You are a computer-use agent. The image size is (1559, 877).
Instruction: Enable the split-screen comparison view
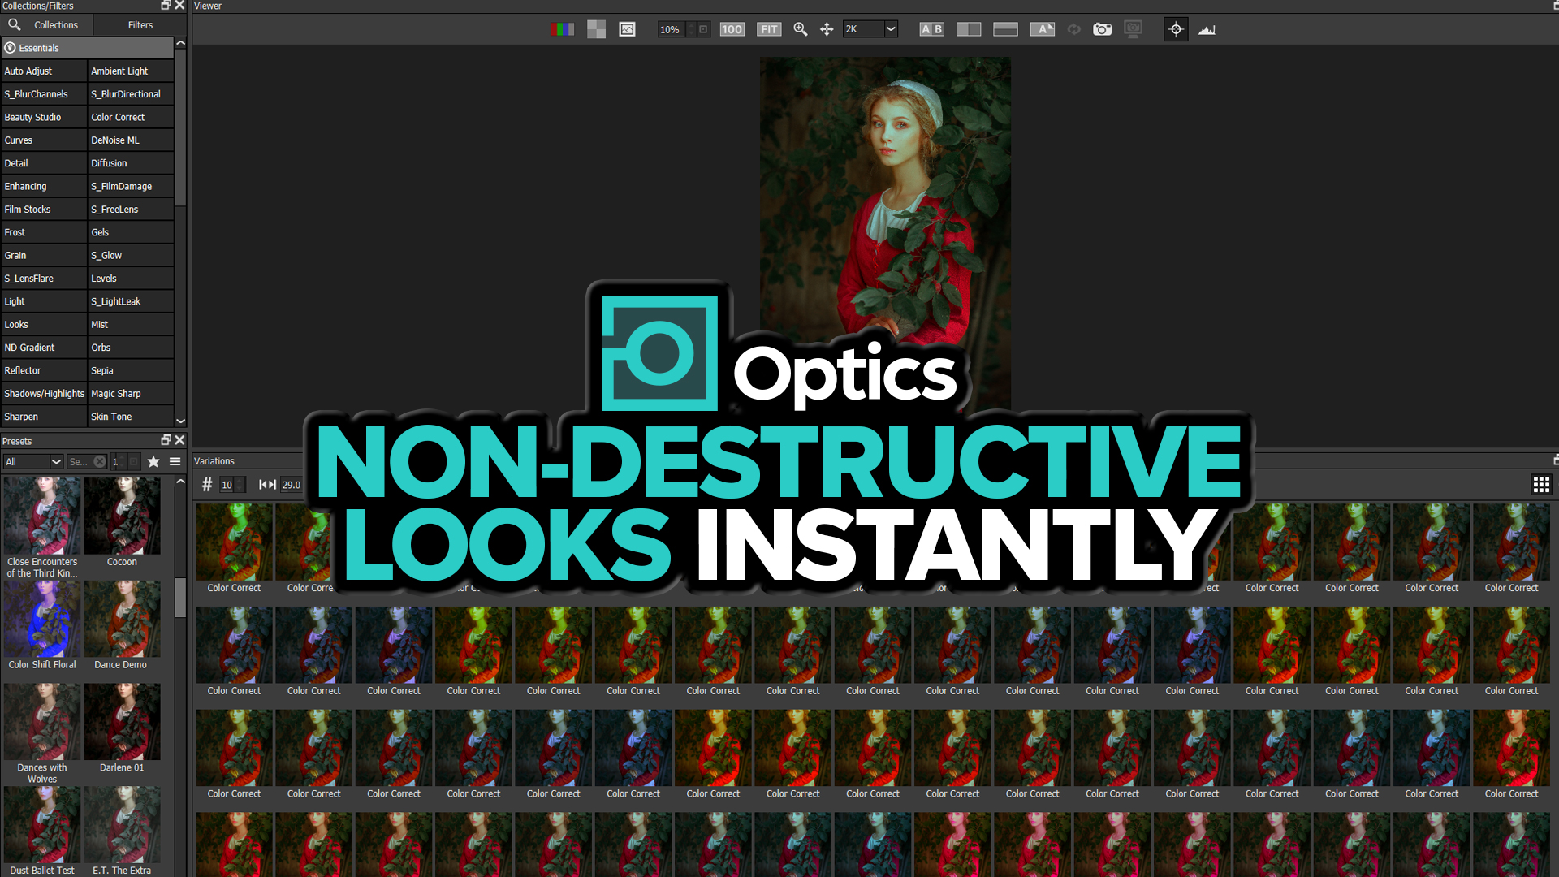tap(968, 29)
